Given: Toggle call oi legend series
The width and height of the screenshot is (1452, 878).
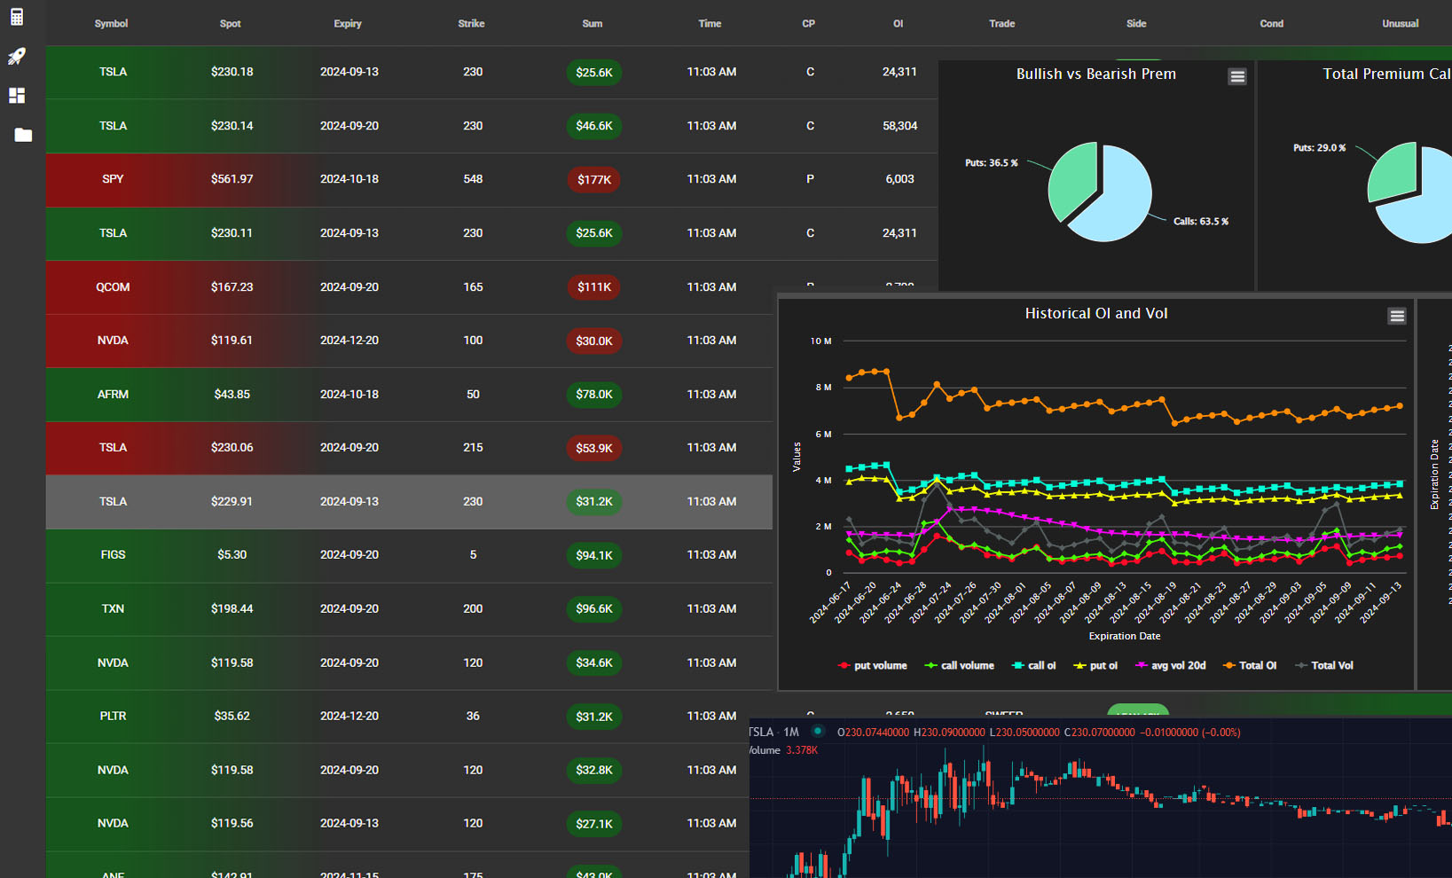Looking at the screenshot, I should [x=1034, y=666].
